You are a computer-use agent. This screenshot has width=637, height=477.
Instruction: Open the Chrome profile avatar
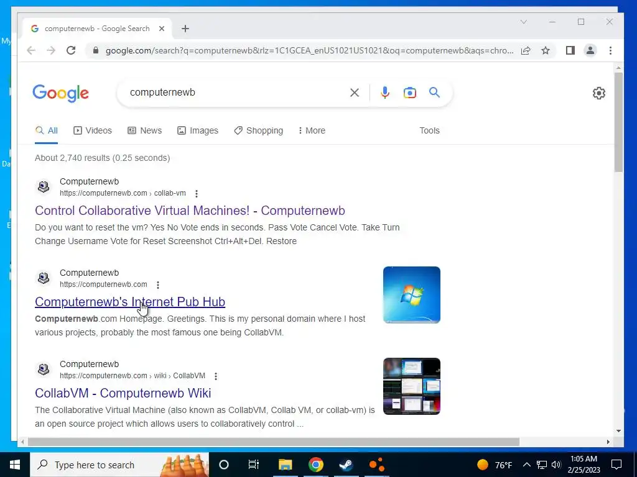click(590, 50)
